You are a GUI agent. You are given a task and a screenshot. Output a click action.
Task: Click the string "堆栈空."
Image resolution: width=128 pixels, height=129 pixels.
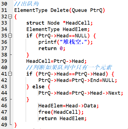[74, 42]
